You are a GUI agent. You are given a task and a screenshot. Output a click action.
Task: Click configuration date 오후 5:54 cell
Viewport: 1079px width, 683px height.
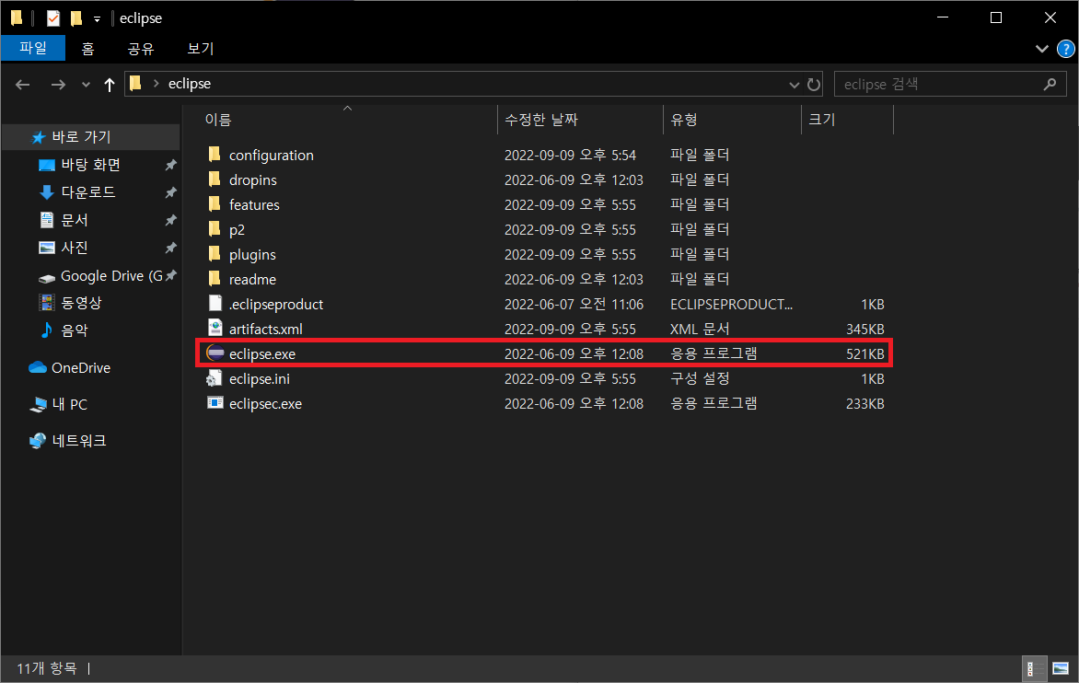[570, 155]
